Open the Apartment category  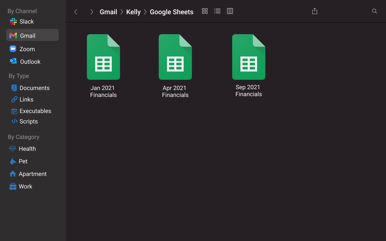pos(32,174)
